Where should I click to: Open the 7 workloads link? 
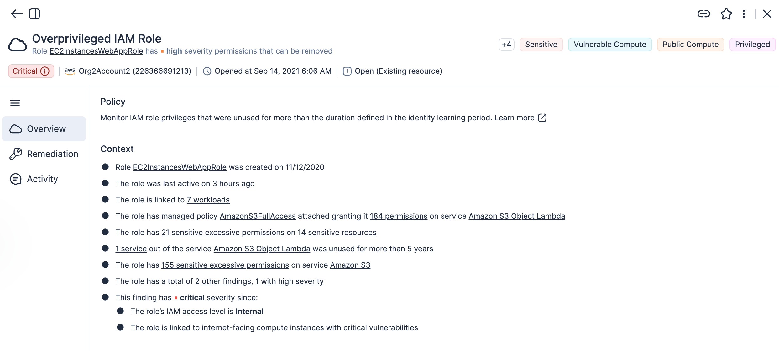tap(208, 200)
